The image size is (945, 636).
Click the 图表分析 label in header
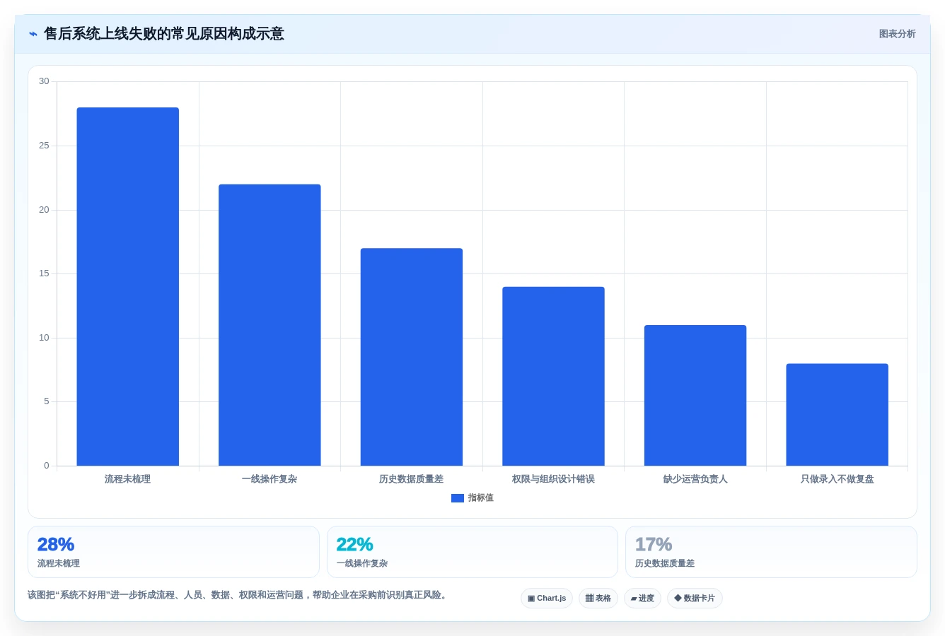coord(897,34)
